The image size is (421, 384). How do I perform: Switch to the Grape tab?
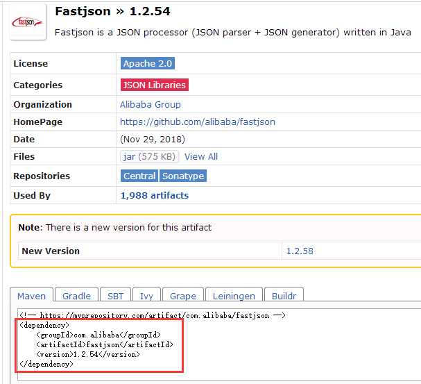click(x=183, y=296)
